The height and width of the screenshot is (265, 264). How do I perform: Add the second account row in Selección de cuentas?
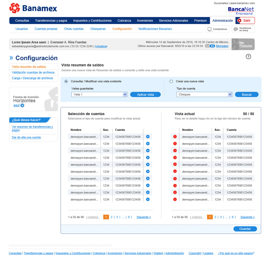coord(148,144)
